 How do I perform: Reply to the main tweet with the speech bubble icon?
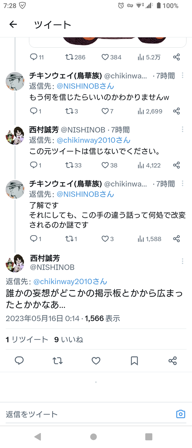[19, 361]
